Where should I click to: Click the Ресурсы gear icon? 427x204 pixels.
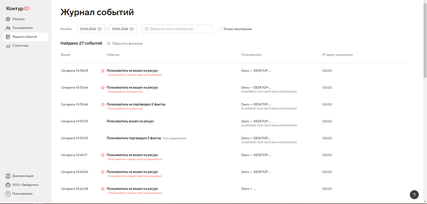pos(8,19)
